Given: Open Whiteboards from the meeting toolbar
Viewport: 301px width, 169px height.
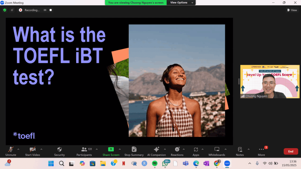Looking at the screenshot, I should 217,151.
